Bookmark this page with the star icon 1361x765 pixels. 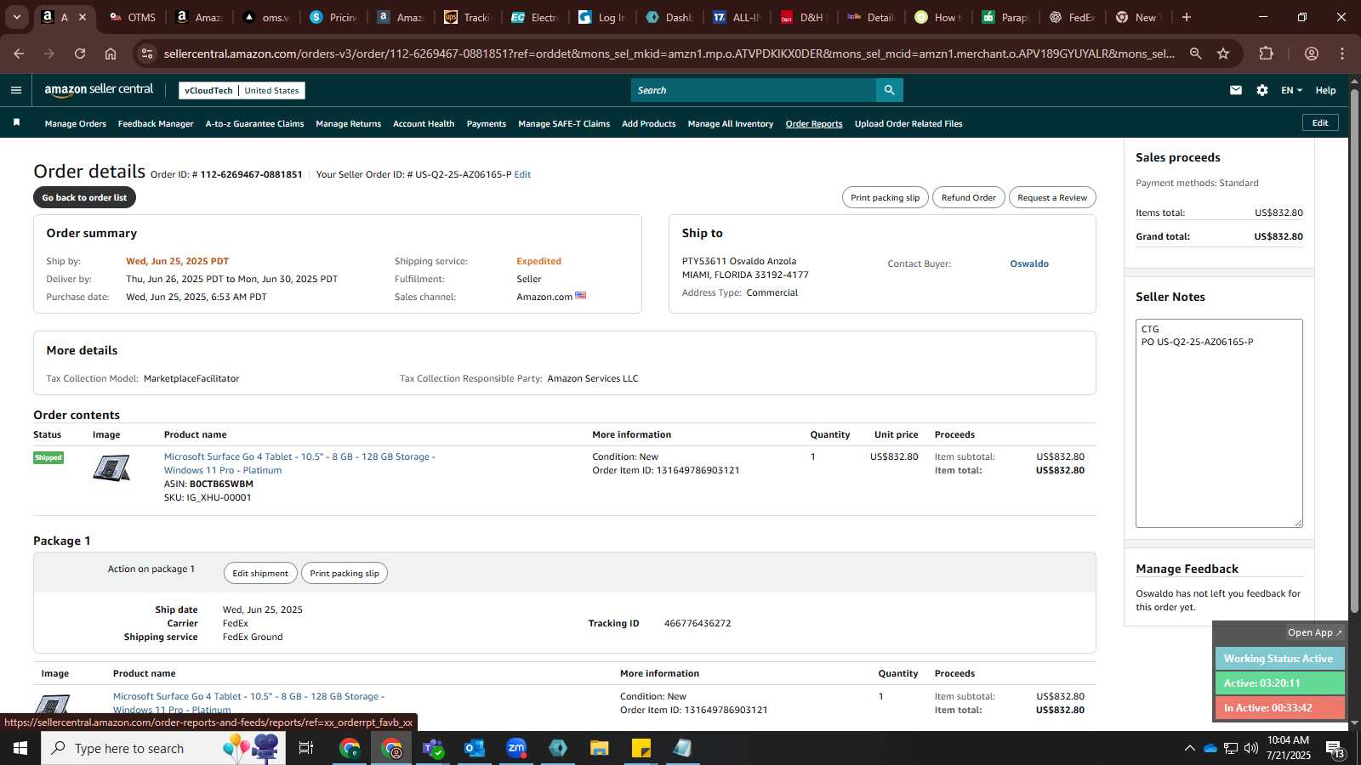pos(1223,54)
